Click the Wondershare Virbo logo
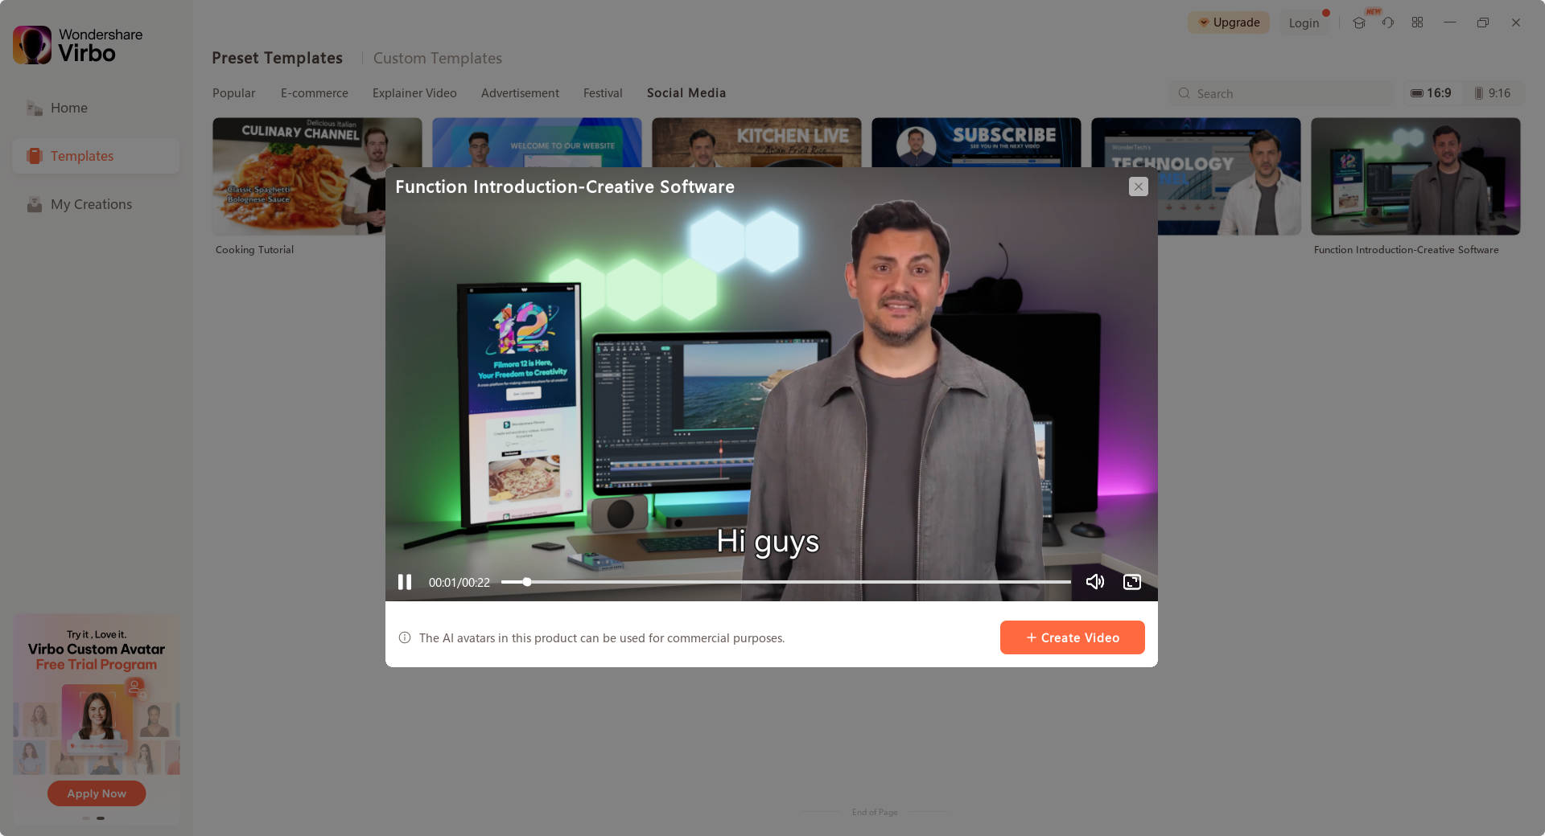The width and height of the screenshot is (1545, 836). [78, 45]
